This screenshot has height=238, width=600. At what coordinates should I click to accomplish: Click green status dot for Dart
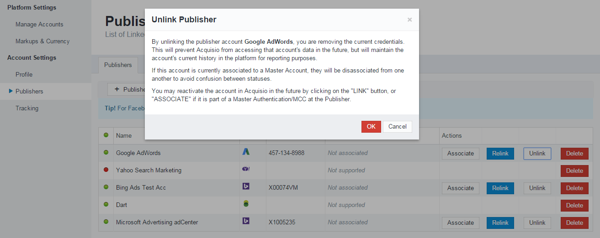click(106, 204)
